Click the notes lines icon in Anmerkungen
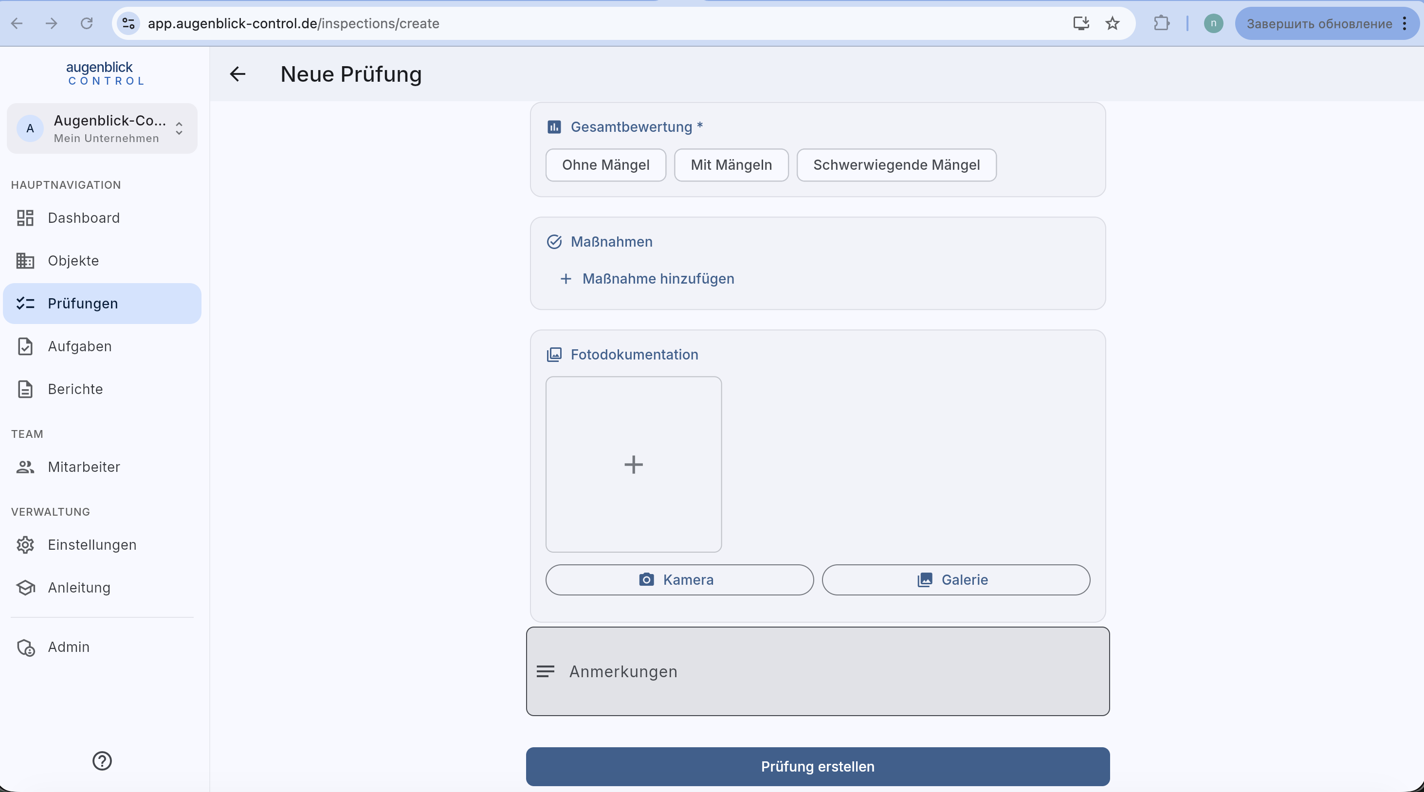This screenshot has width=1424, height=792. point(545,671)
